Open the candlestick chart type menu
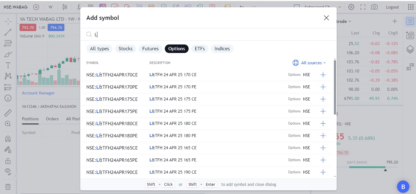This screenshot has width=416, height=194. coord(65,7)
